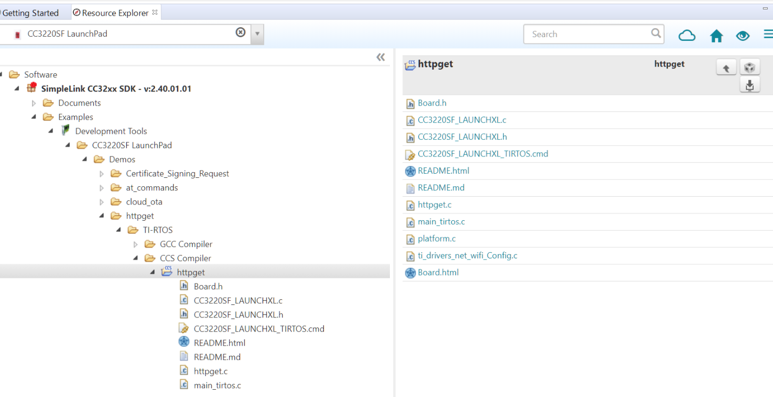
Task: Collapse the TI-RTOS folder
Action: 119,230
